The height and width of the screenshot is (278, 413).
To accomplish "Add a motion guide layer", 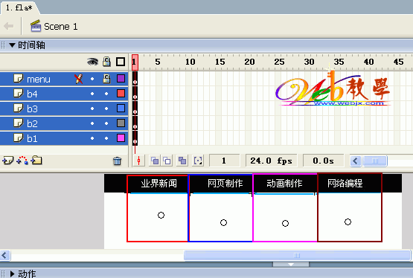I will [x=22, y=160].
